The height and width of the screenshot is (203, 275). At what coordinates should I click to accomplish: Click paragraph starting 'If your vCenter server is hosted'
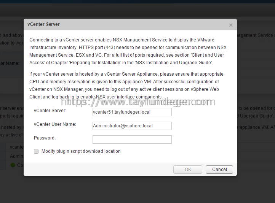(126, 86)
